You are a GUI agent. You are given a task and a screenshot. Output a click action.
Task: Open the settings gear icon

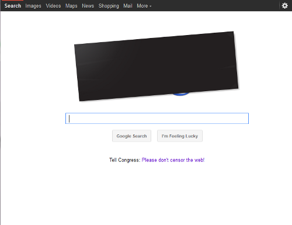point(285,6)
